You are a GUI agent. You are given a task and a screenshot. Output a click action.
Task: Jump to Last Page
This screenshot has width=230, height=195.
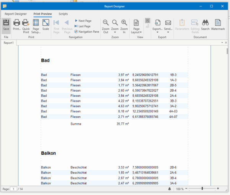coord(82,26)
